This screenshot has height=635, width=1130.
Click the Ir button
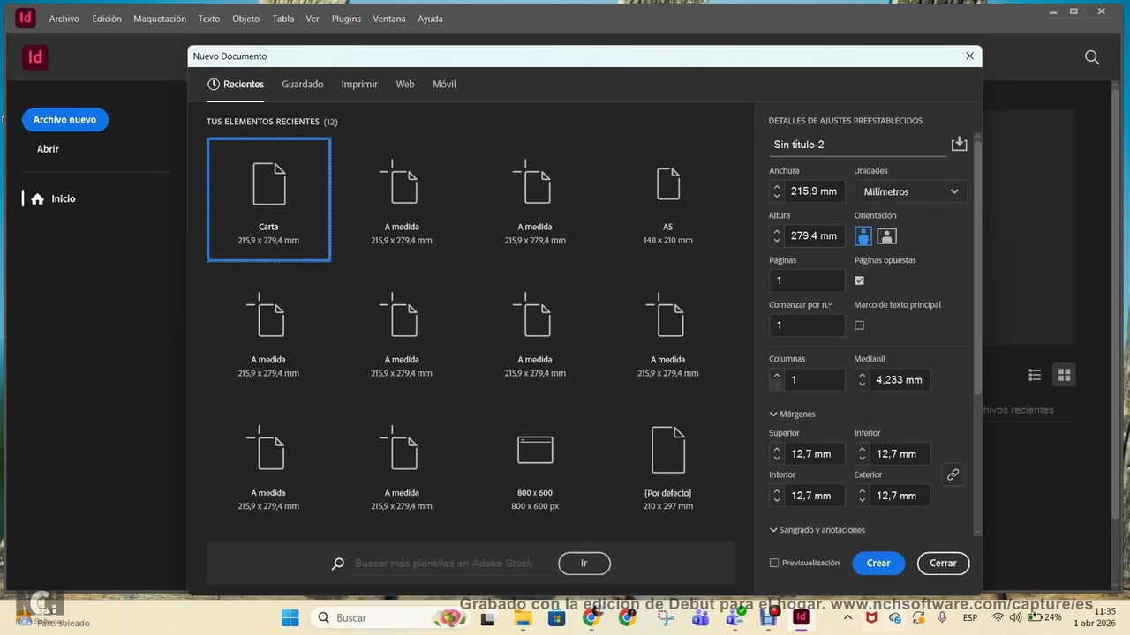(x=584, y=563)
